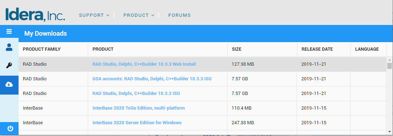Open the license key sidebar icon

click(x=9, y=66)
